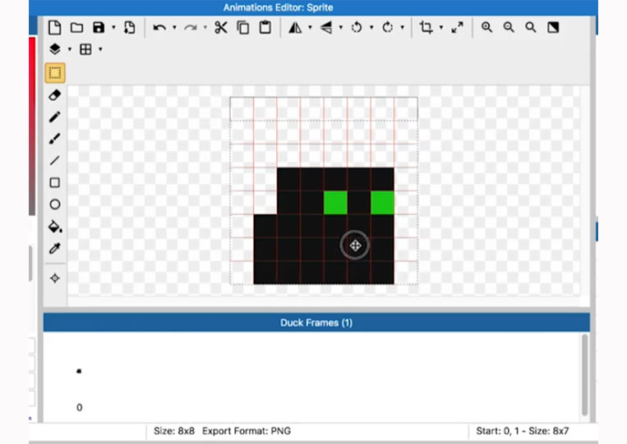The height and width of the screenshot is (444, 627).
Task: Toggle the grid display icon
Action: [x=85, y=49]
